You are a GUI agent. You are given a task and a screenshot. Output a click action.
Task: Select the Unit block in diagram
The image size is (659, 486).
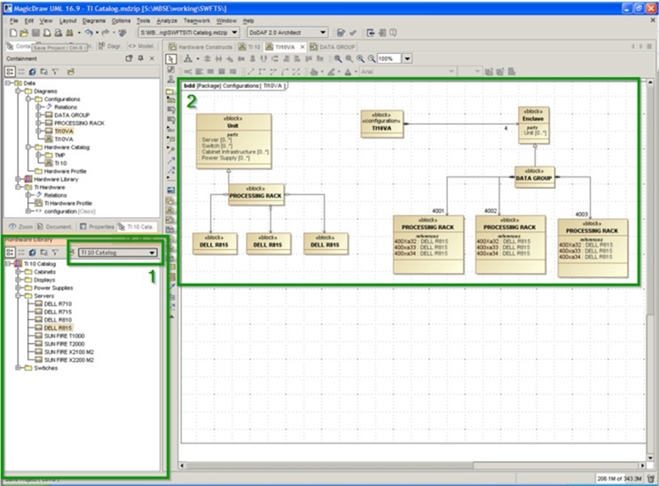pos(233,141)
